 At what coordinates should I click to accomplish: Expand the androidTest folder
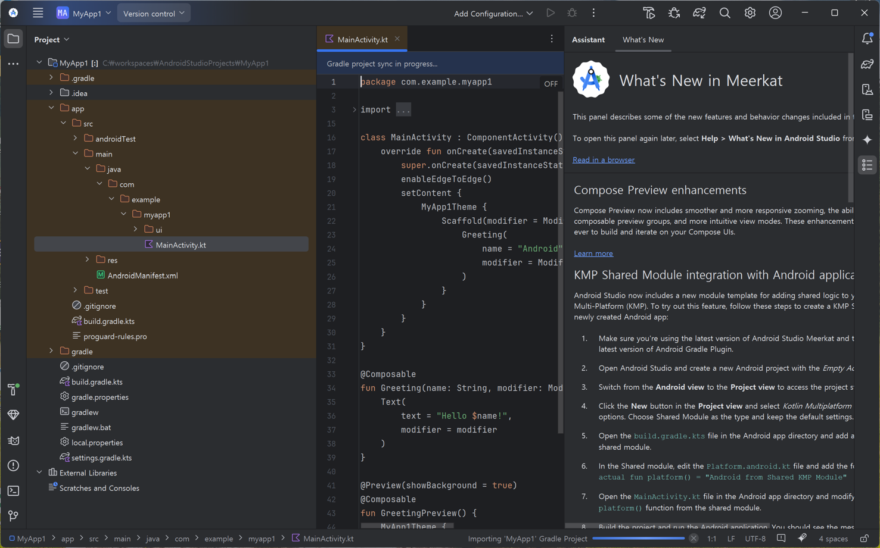[76, 139]
